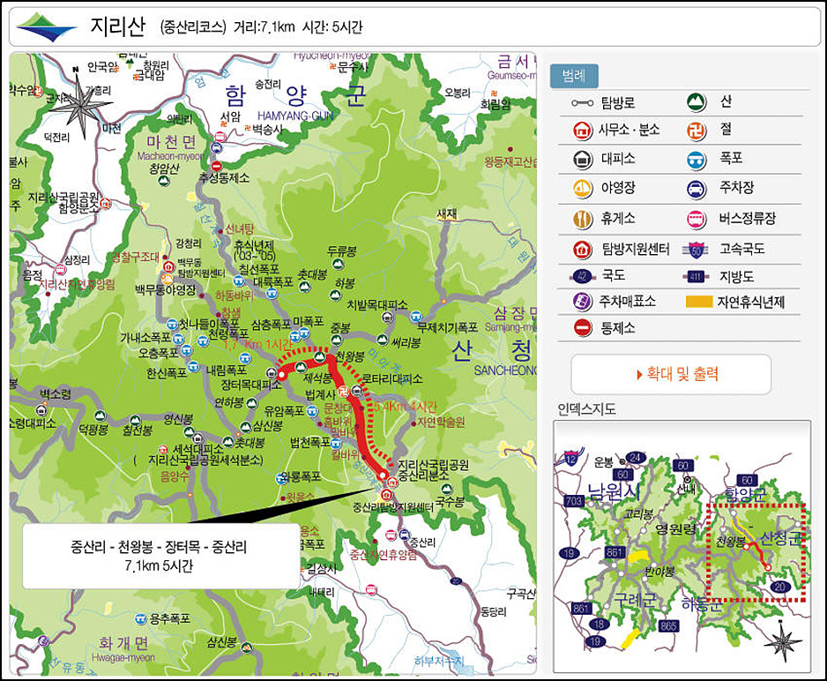Click the 절 temple legend icon
Viewport: 827px width, 681px height.
697,131
